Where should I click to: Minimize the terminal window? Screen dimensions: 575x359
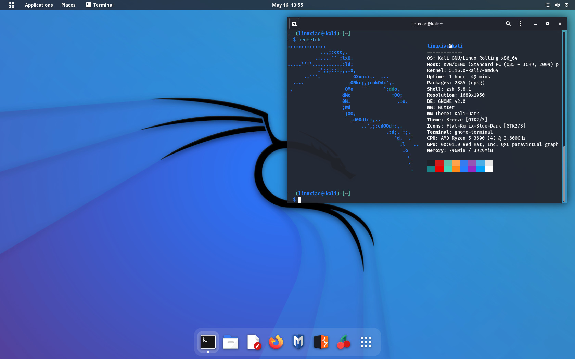(x=535, y=24)
